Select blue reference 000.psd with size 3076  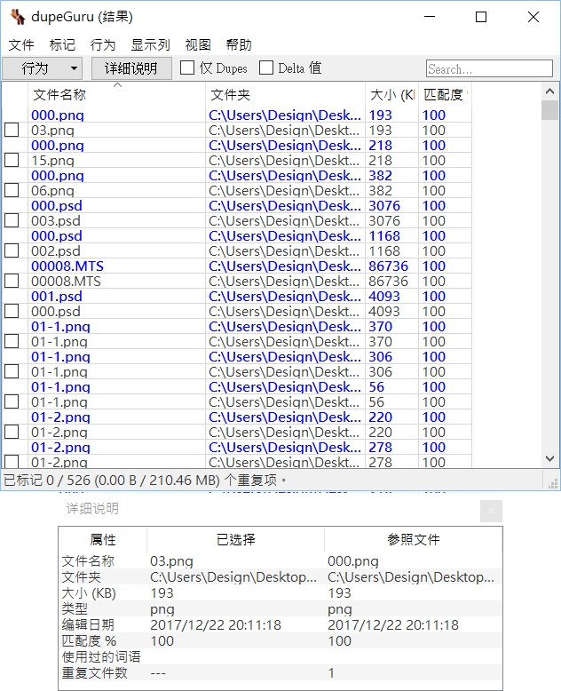point(56,206)
